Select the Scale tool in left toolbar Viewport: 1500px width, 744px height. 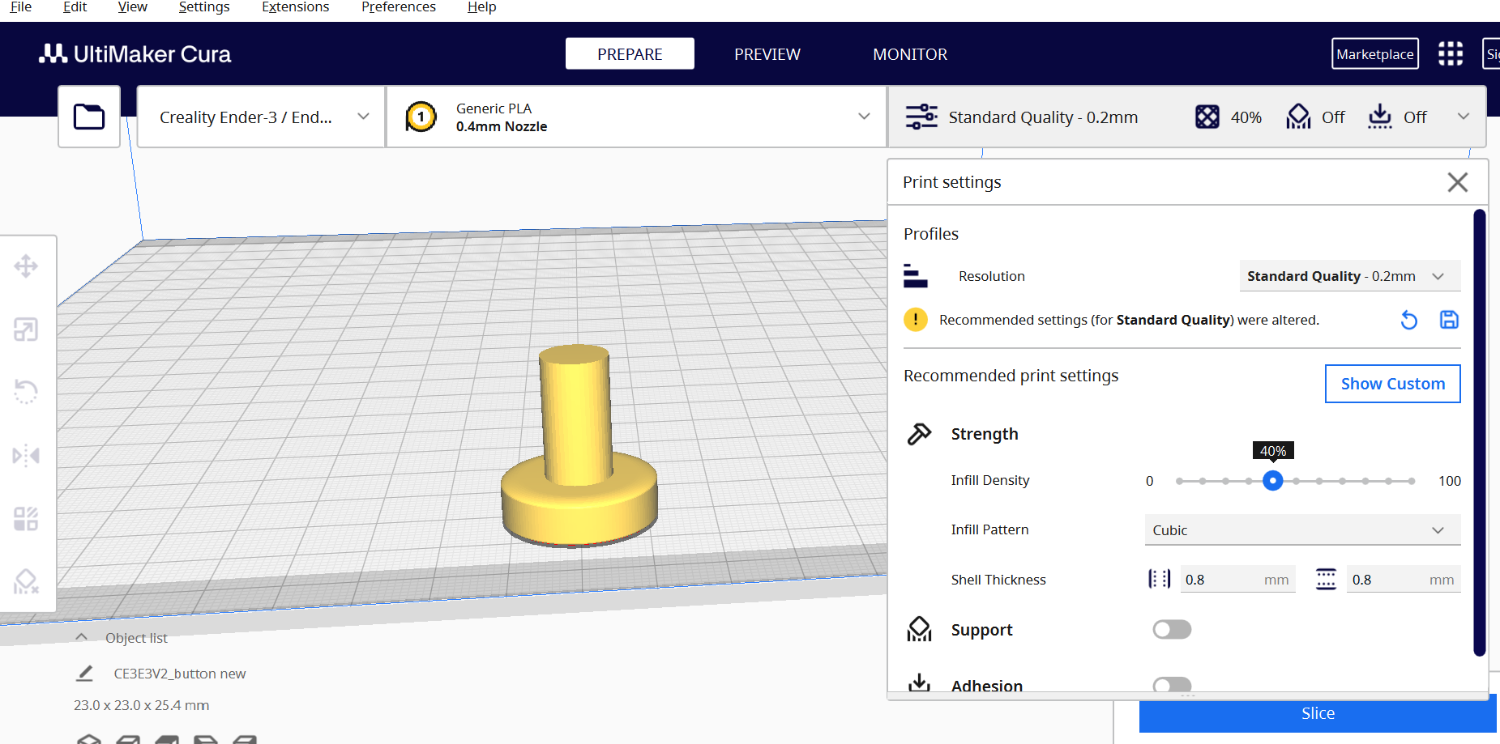pos(26,329)
